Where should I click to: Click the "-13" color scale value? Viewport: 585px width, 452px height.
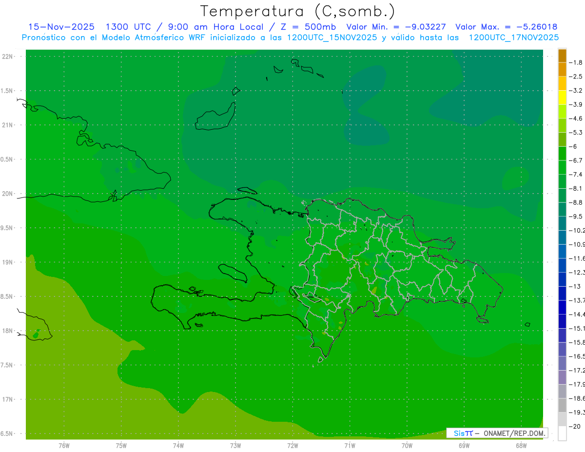(575, 286)
